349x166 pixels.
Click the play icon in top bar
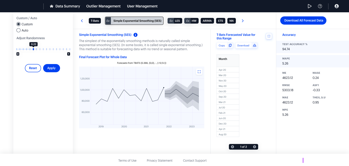click(310, 6)
